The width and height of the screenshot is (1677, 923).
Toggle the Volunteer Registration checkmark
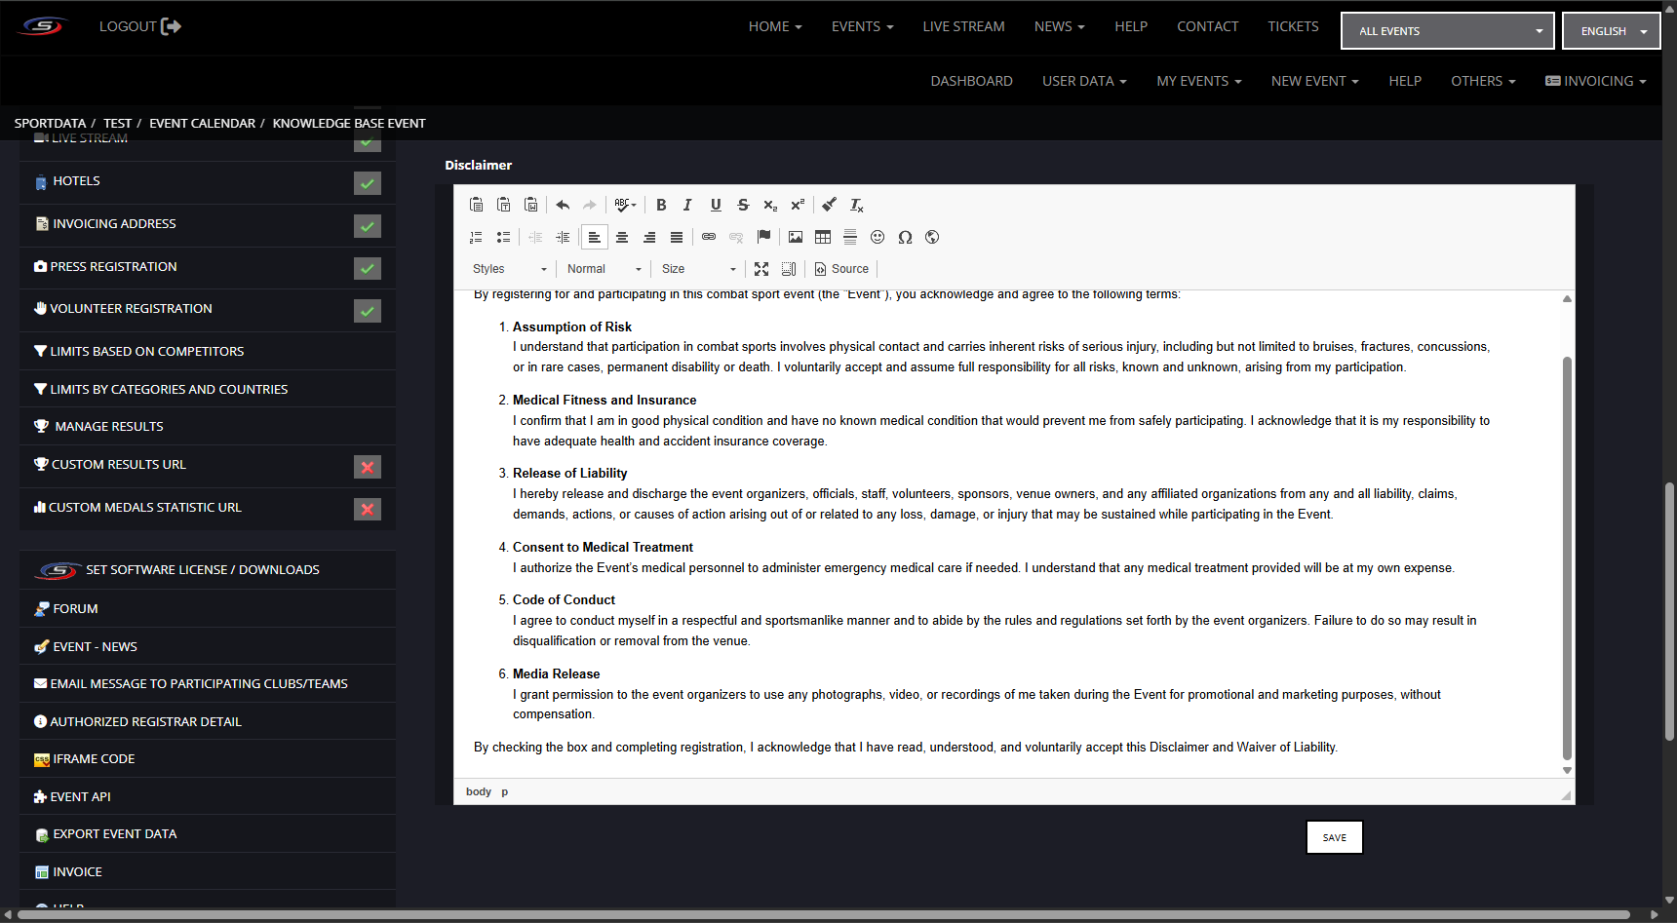click(x=368, y=311)
